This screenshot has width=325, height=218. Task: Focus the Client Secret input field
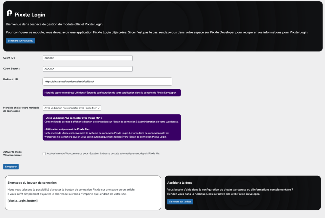(x=88, y=69)
